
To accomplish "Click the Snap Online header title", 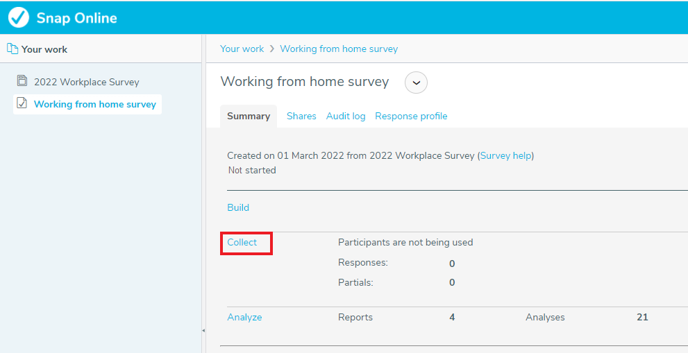I will 76,18.
